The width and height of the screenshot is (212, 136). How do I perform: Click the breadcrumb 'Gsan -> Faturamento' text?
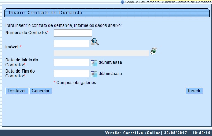click(x=142, y=2)
